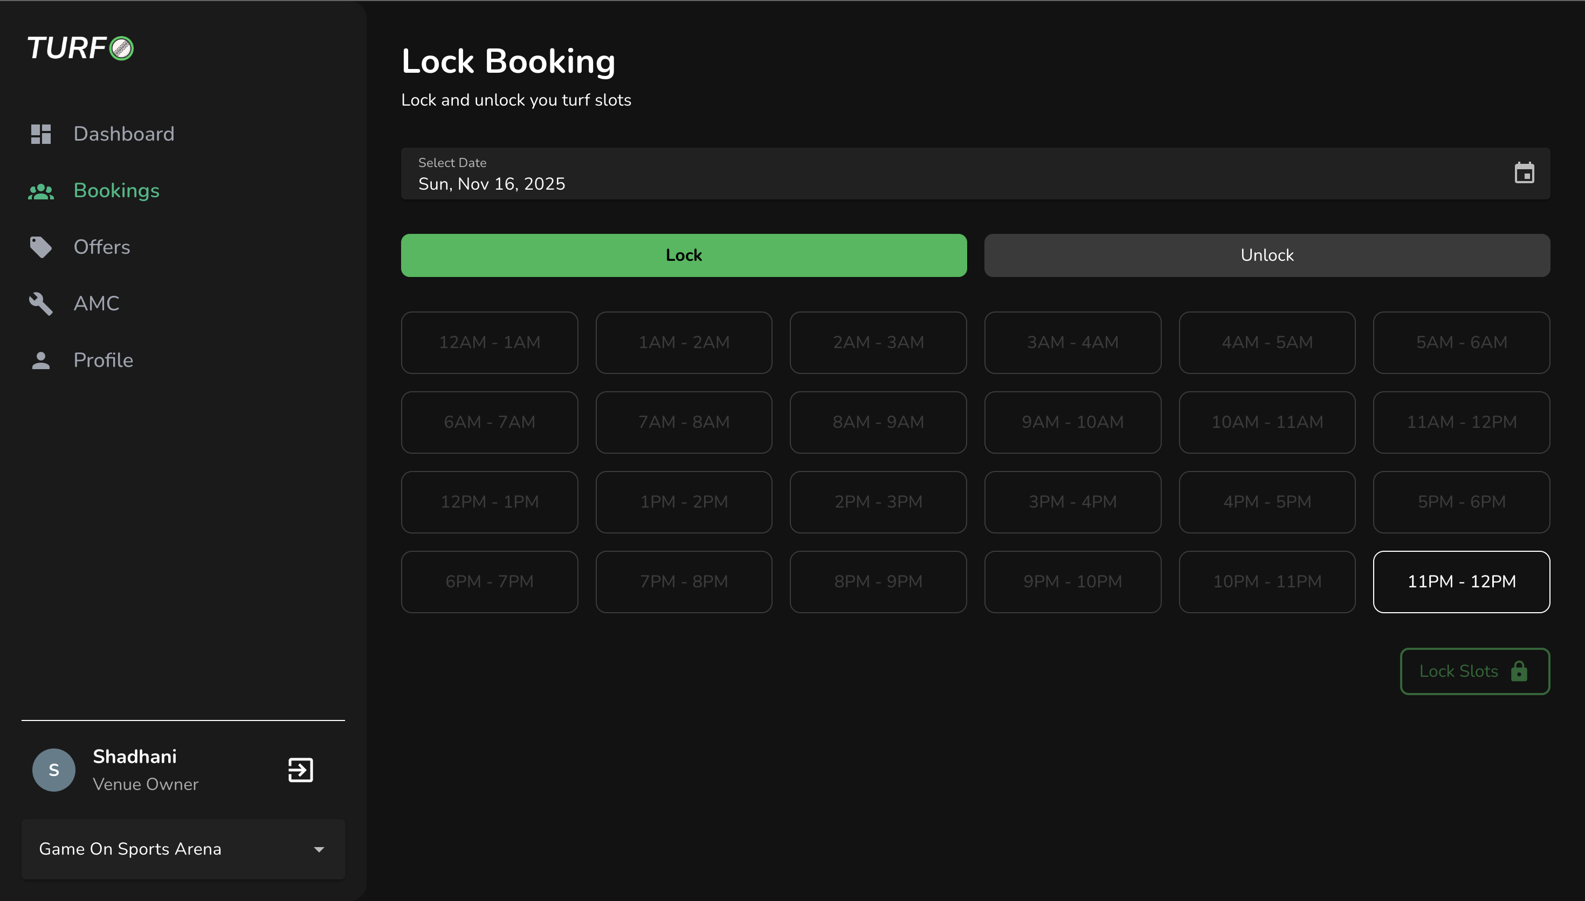This screenshot has width=1585, height=901.
Task: Click the Shadhani user avatar
Action: point(54,770)
